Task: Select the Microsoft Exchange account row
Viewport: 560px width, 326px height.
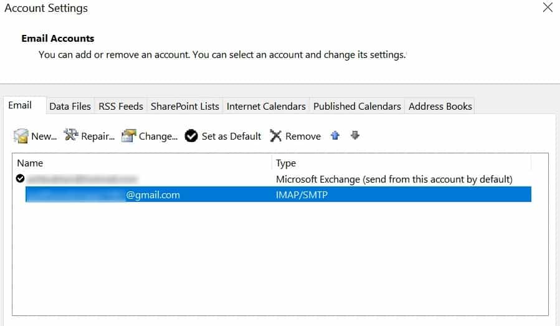Action: 273,179
